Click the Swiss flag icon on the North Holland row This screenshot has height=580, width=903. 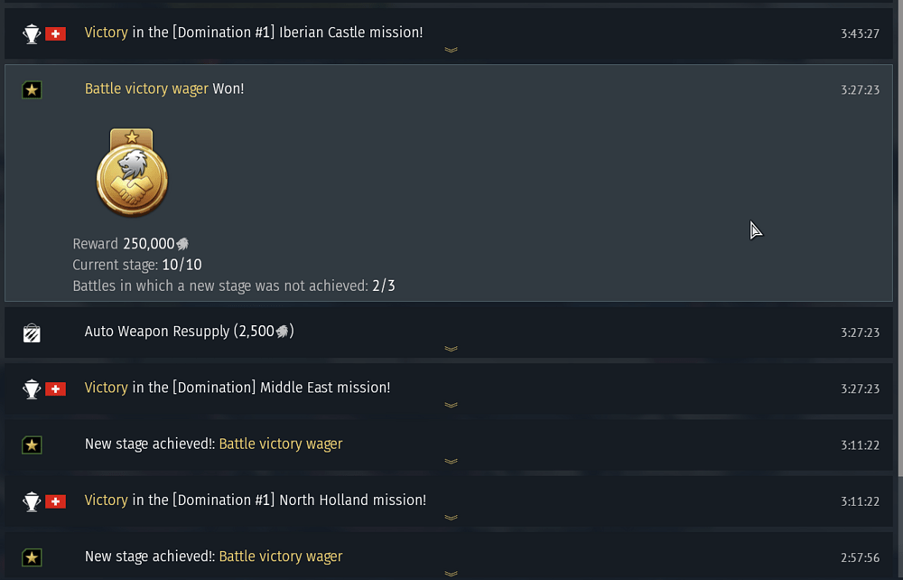pyautogui.click(x=54, y=500)
